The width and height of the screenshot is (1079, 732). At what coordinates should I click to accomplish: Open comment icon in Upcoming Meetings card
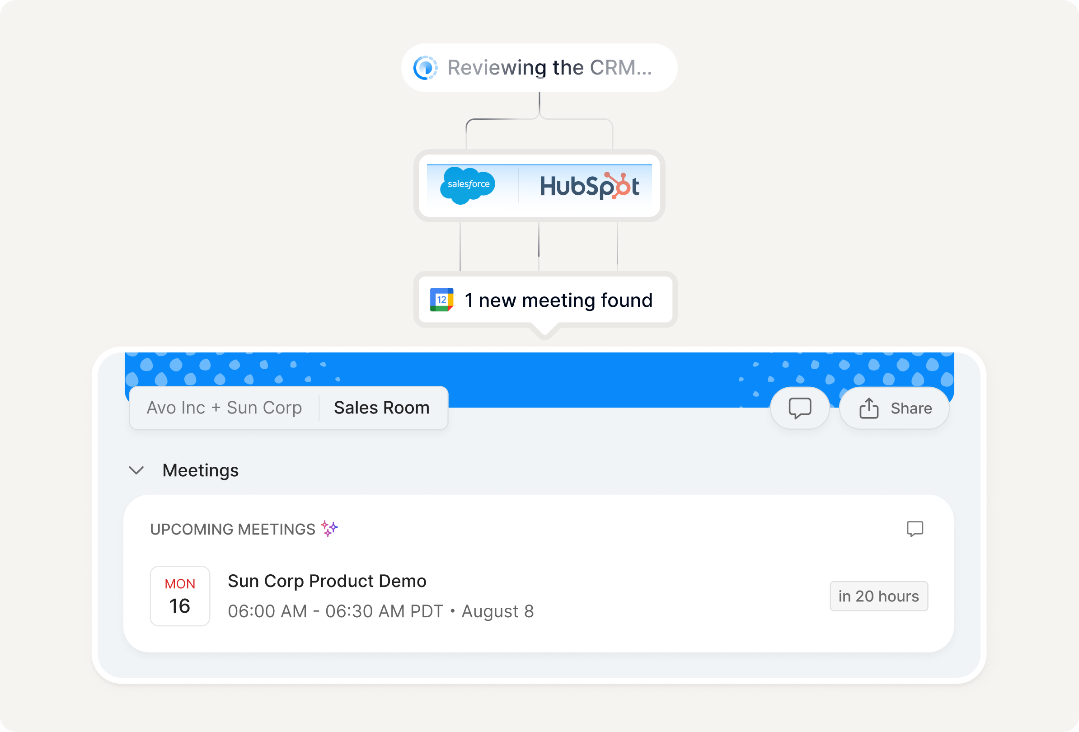(915, 529)
